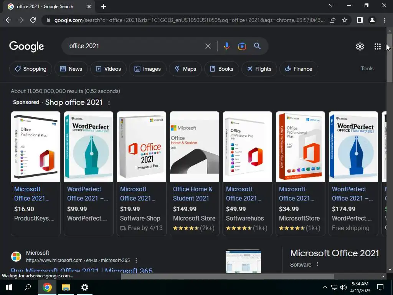Viewport: 393px width, 295px height.
Task: Toggle the Chrome side panel icon
Action: point(360,20)
